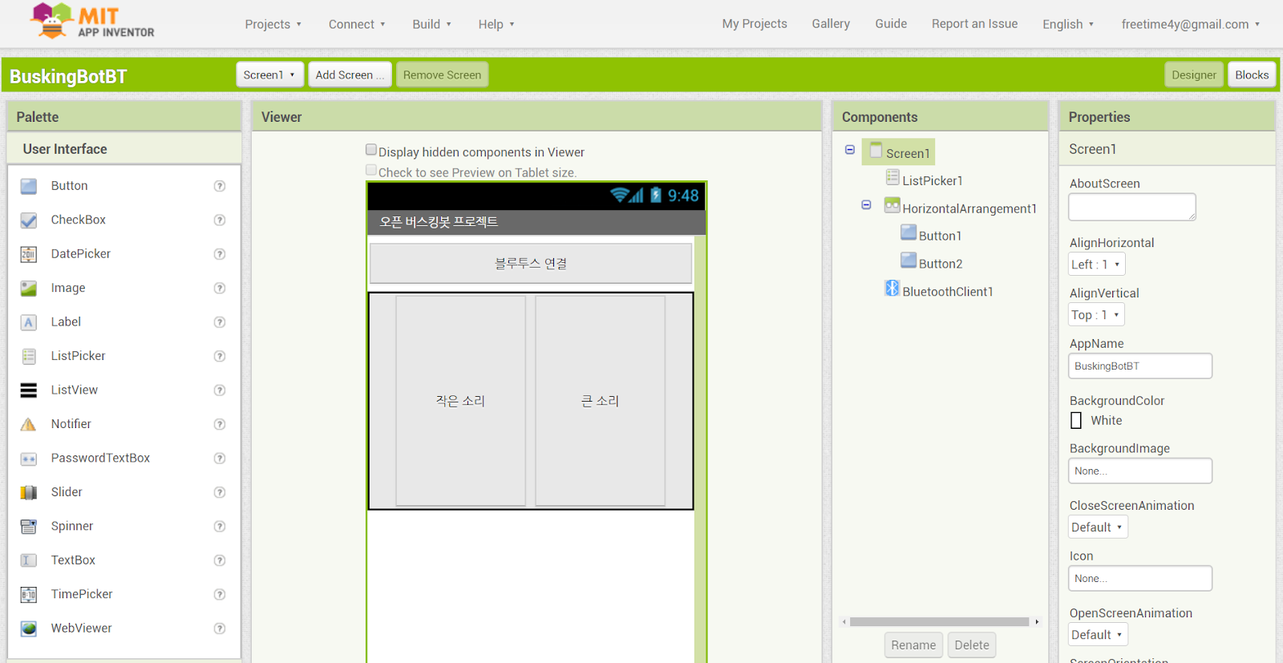Click the 블루투스 연결 button in Viewer
The width and height of the screenshot is (1283, 663).
(x=531, y=263)
